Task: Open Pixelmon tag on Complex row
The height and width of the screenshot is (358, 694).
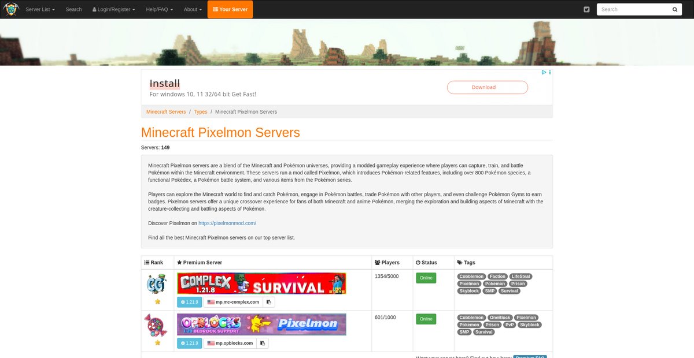Action: coord(469,284)
